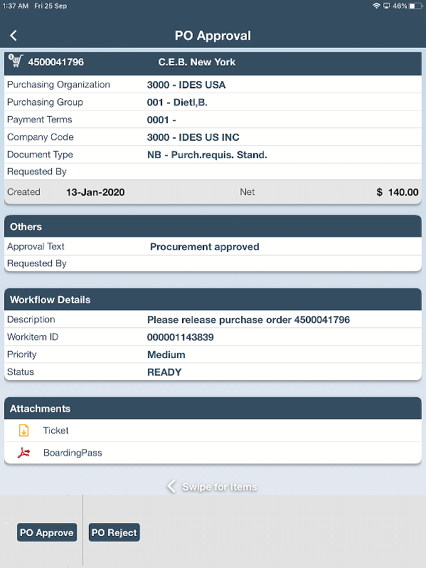Select the Others section header

[x=213, y=226]
